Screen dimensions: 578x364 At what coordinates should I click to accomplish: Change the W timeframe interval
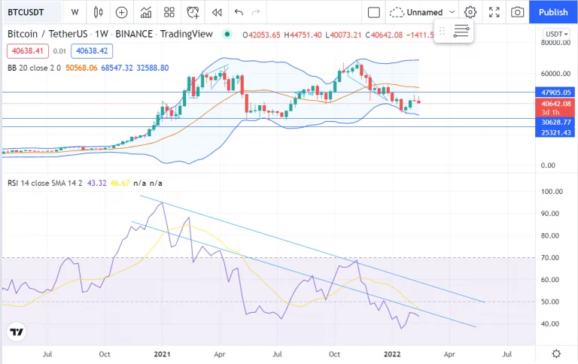click(75, 12)
